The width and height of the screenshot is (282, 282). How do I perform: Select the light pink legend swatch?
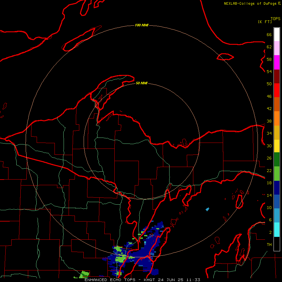(x=277, y=48)
